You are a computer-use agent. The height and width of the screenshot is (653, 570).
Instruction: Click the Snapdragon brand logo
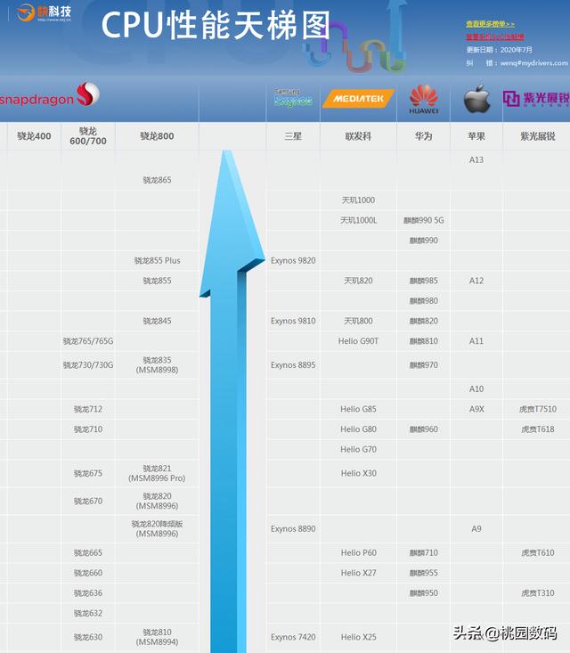(50, 95)
